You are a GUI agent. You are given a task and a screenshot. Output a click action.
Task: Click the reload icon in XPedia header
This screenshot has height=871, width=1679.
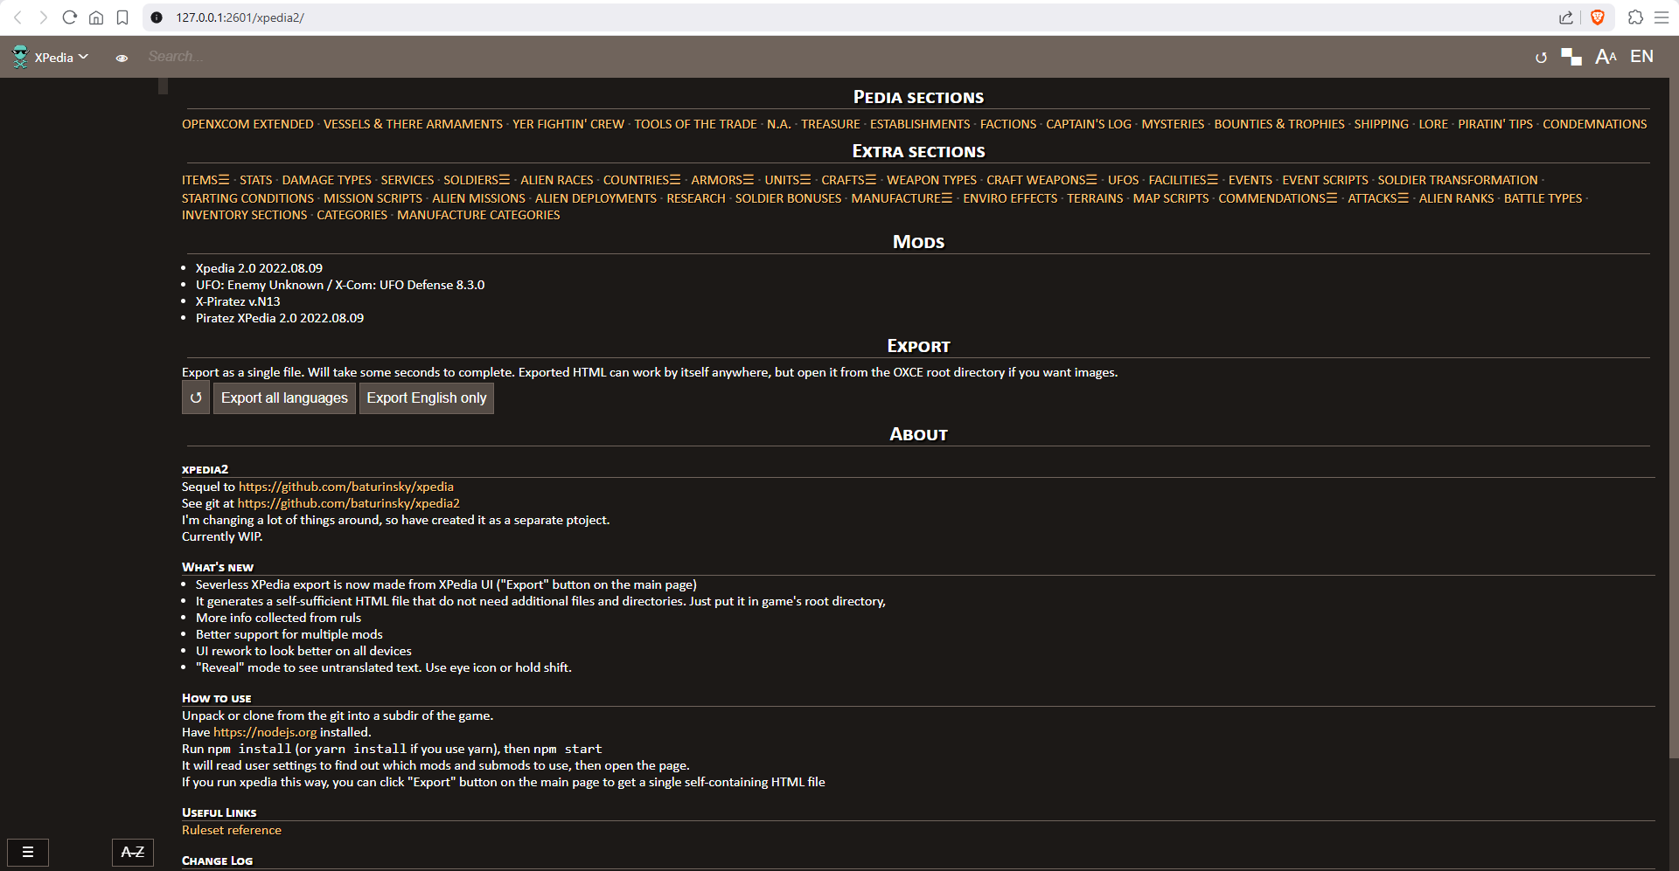(1541, 58)
